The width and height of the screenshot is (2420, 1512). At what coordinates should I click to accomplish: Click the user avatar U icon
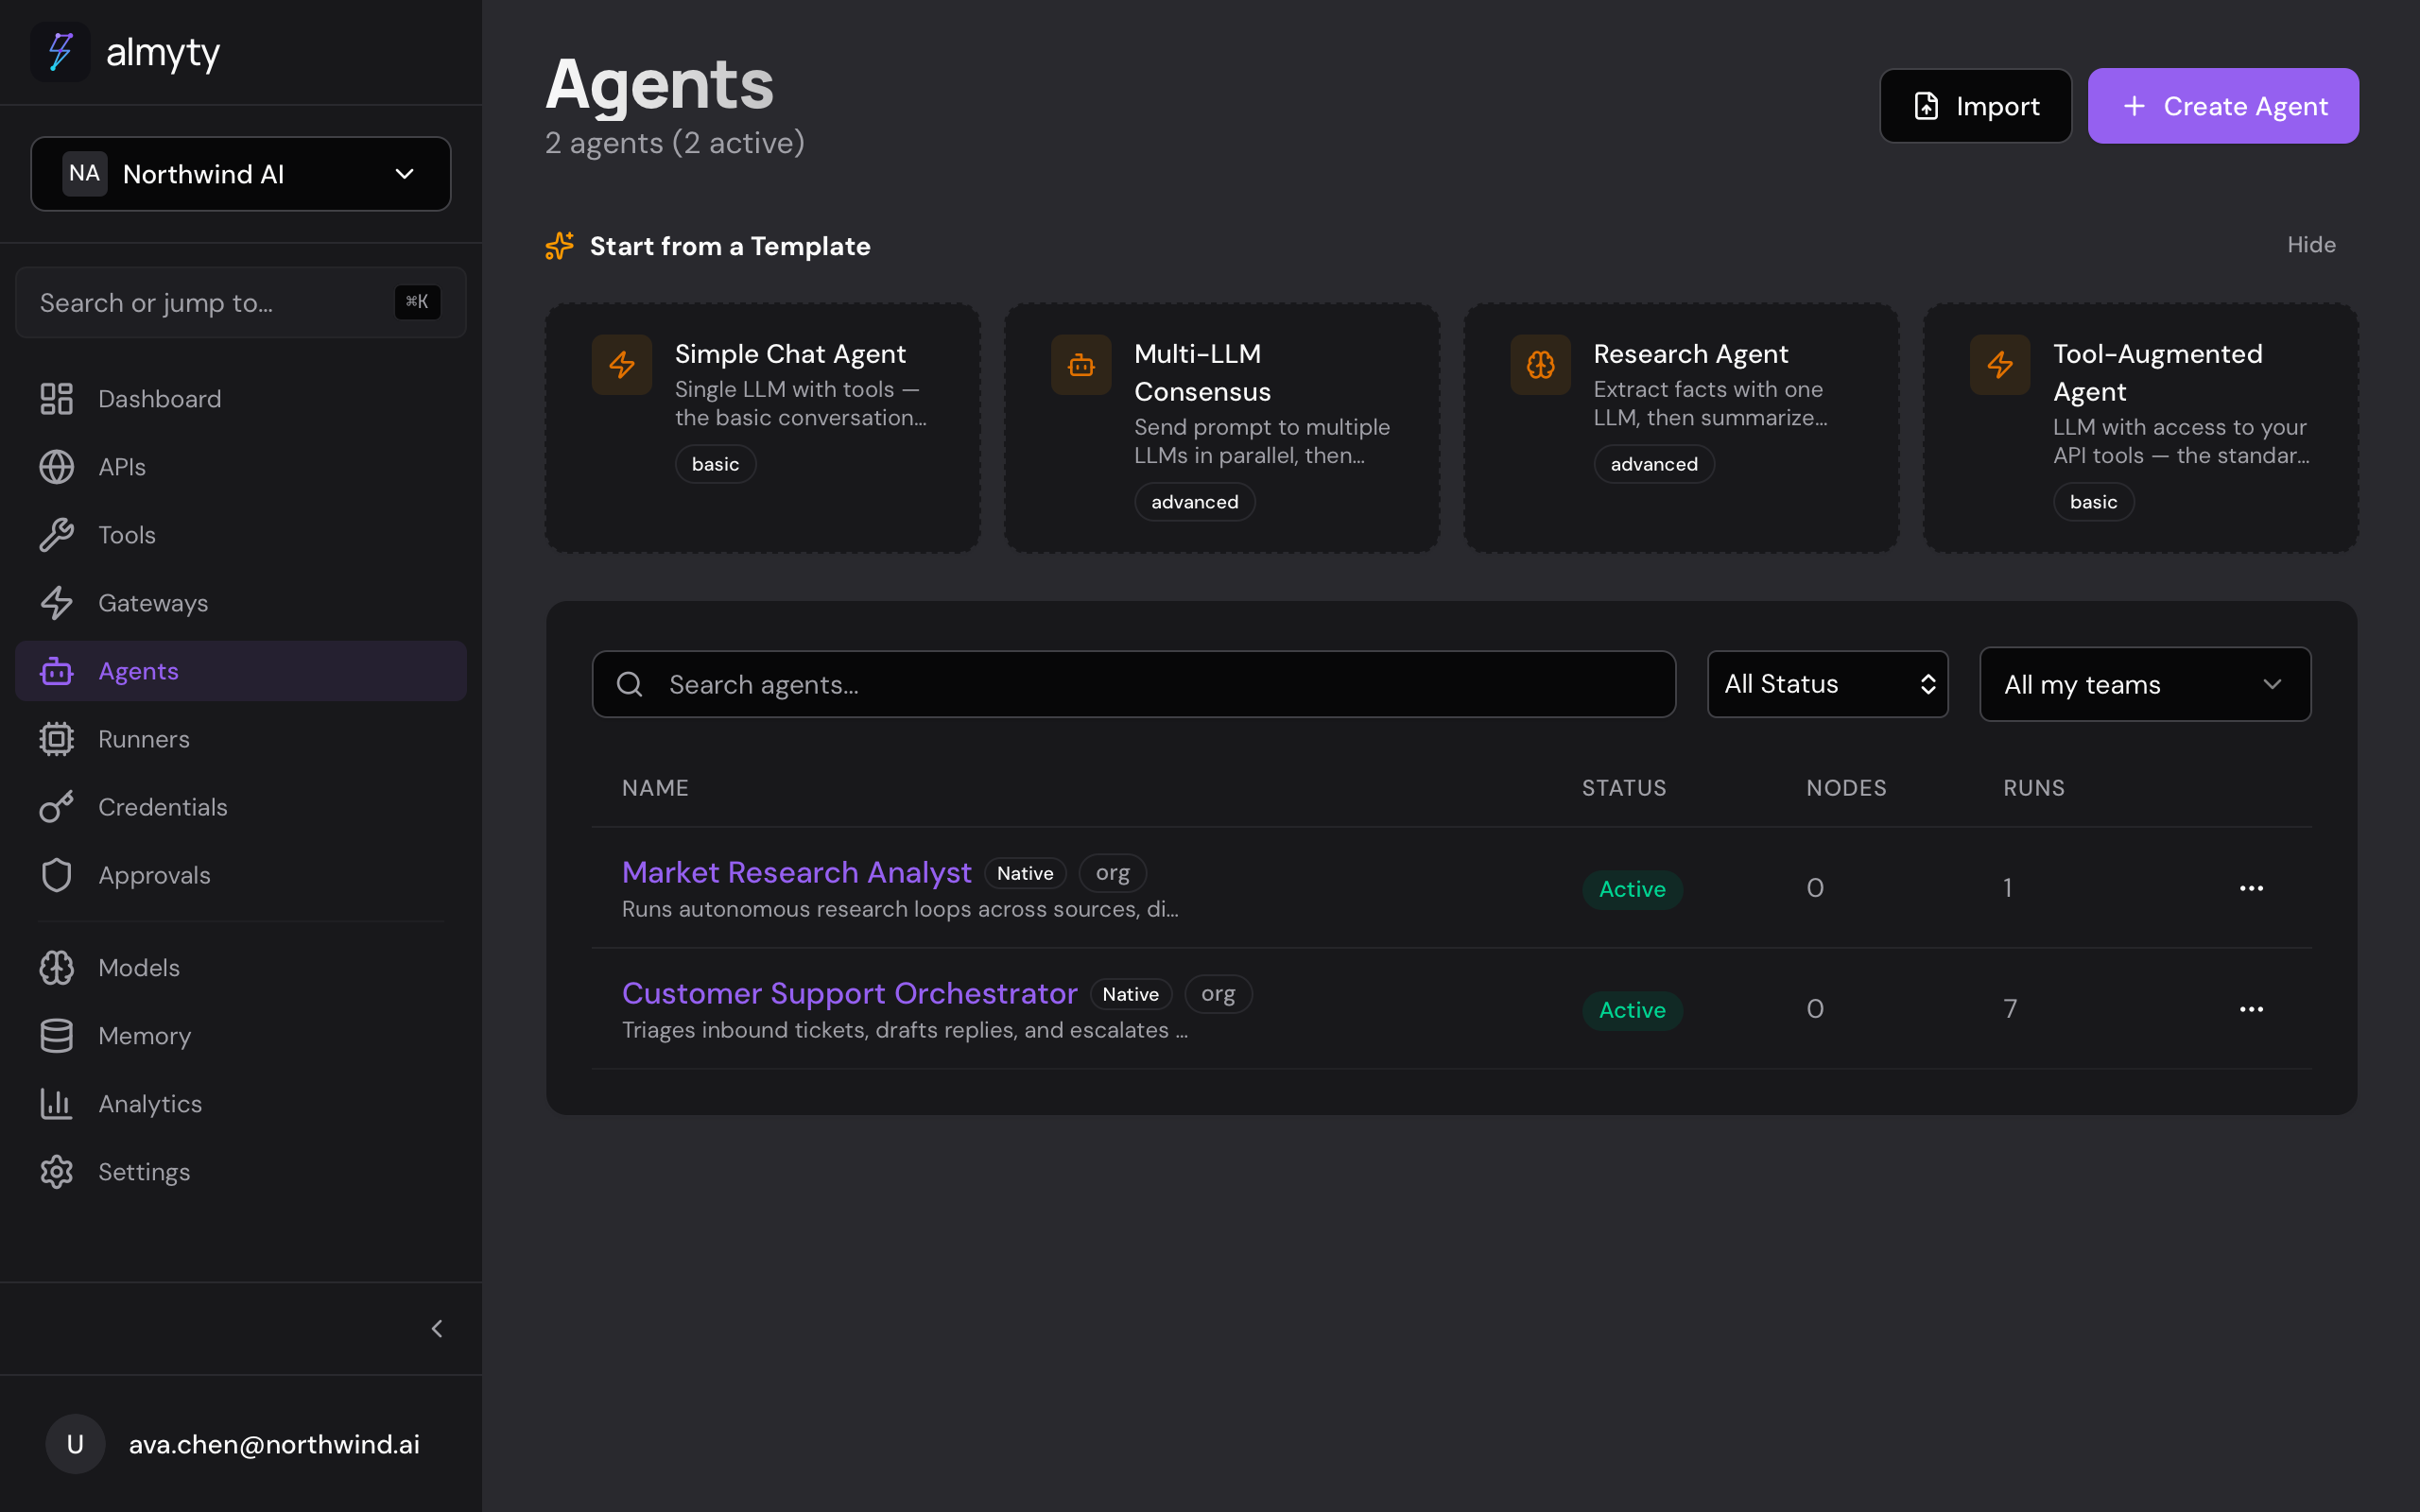[75, 1444]
